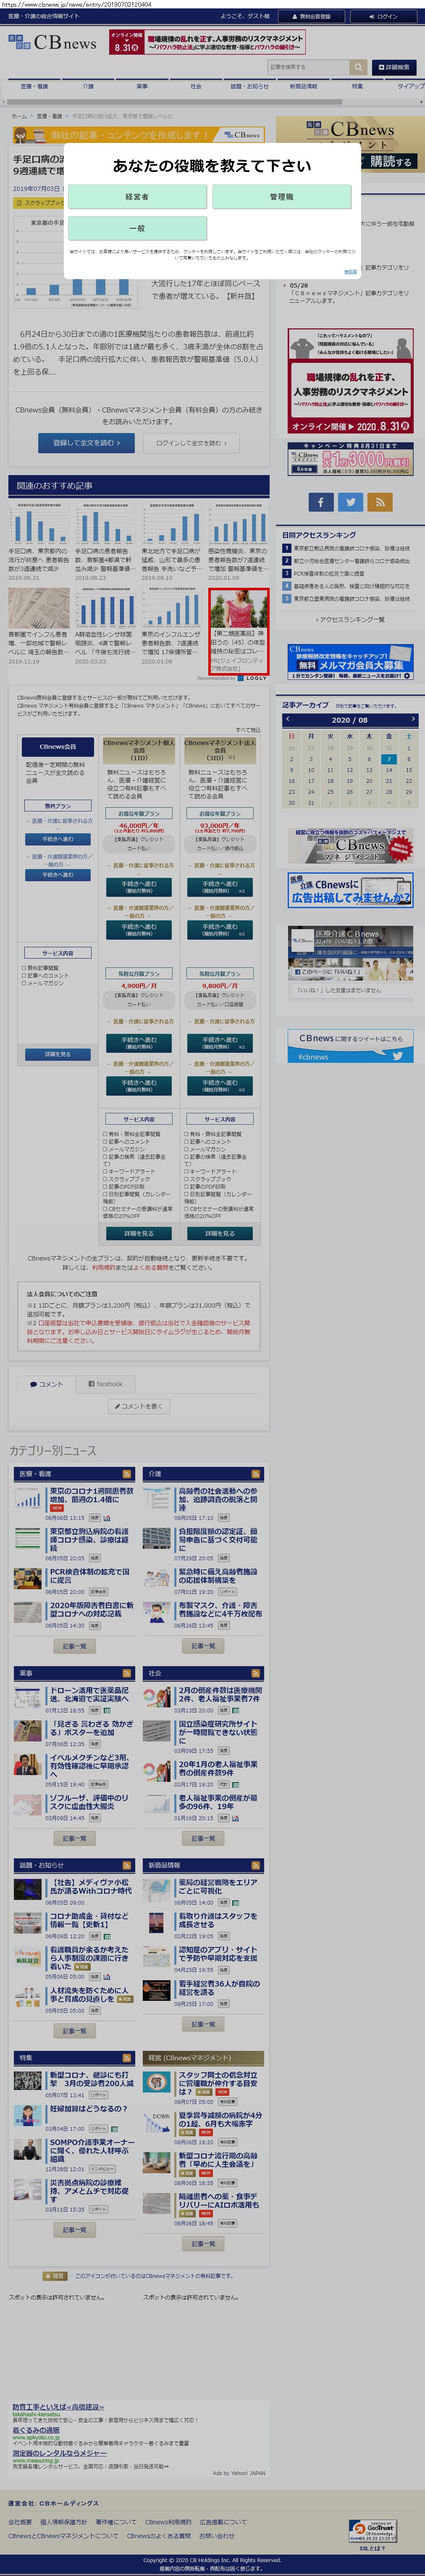The image size is (425, 2576).
Task: Click 詳細を見る under CBnews会員 plan
Action: point(57,1054)
